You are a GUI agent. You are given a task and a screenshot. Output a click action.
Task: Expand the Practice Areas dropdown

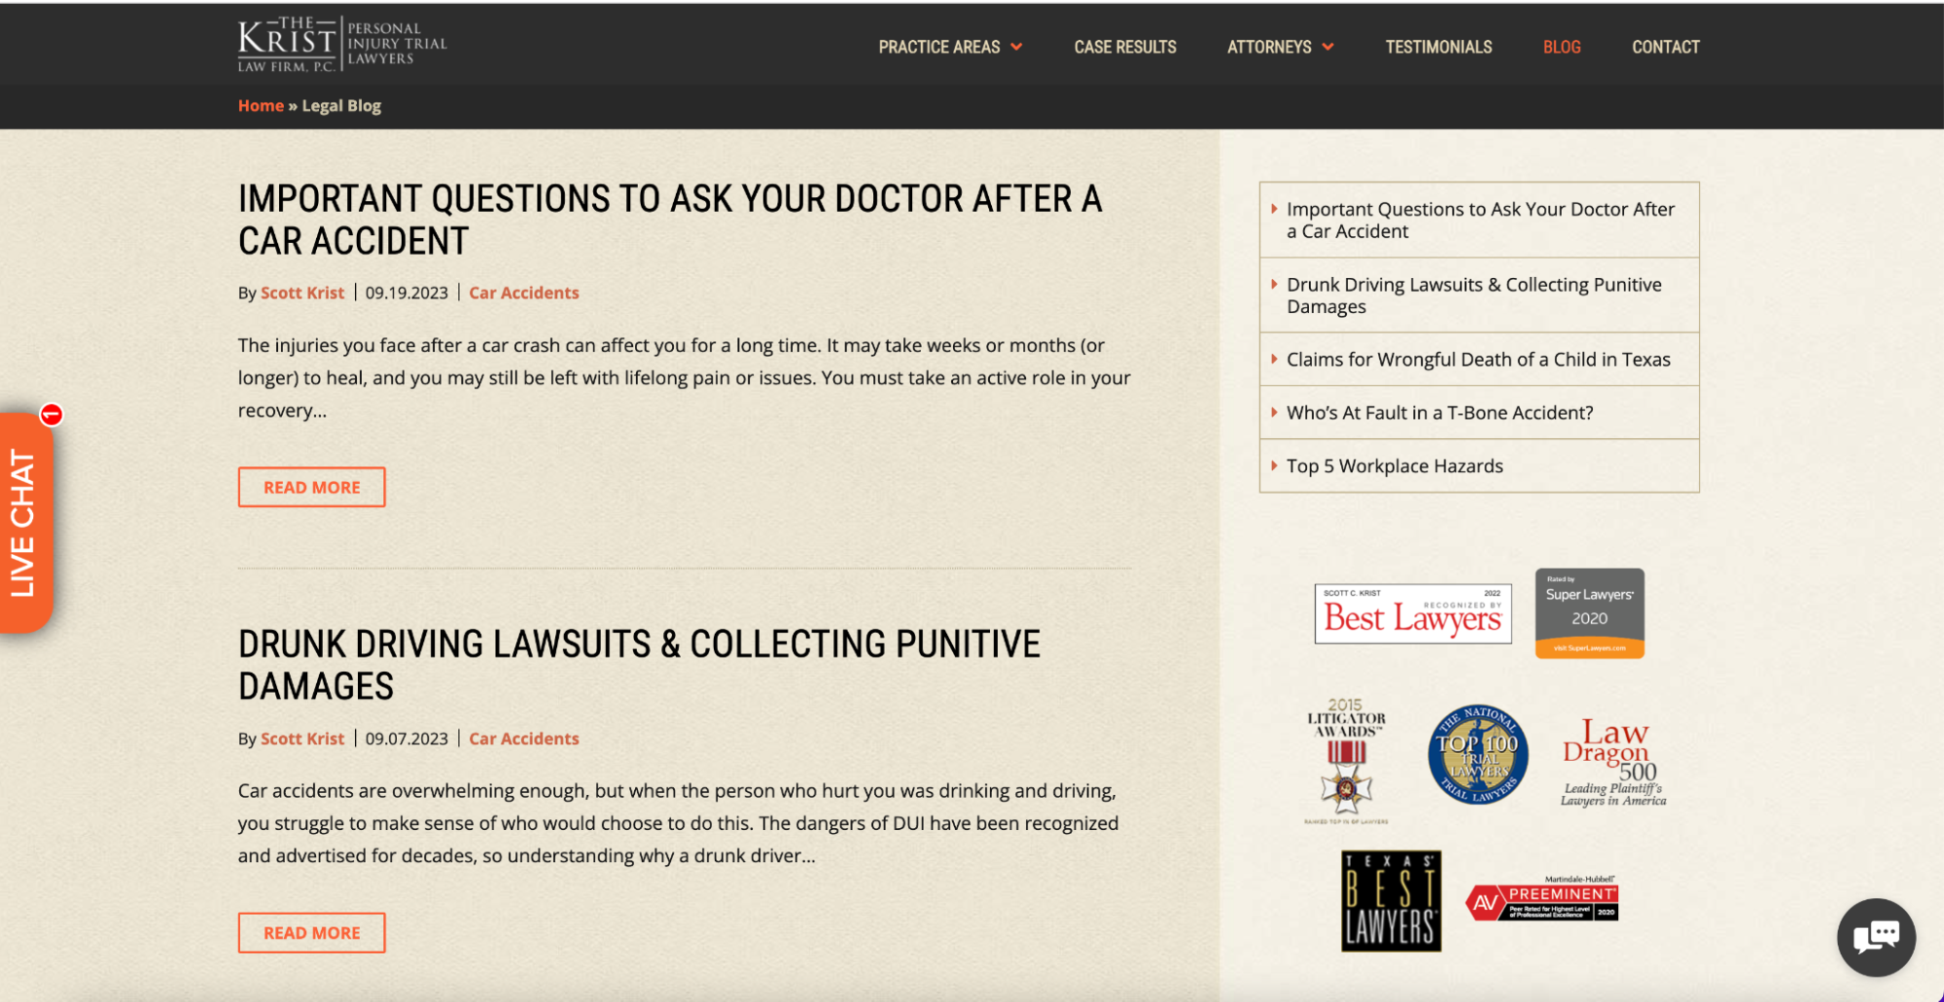point(949,47)
